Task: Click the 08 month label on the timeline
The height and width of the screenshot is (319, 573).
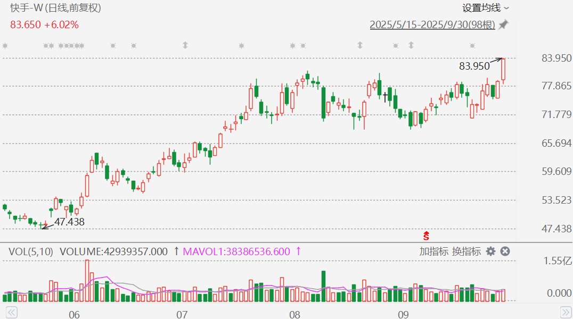Action: point(294,315)
